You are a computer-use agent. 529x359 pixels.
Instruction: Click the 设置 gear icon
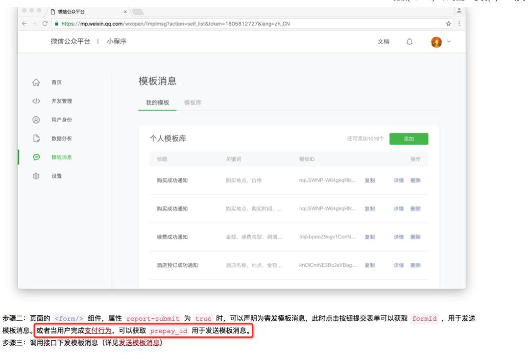point(36,176)
